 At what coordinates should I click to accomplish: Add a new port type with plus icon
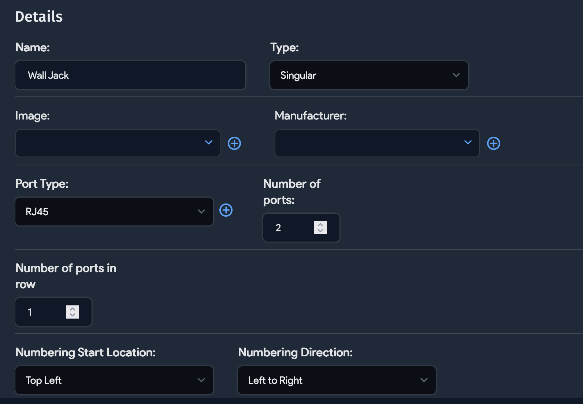click(226, 210)
